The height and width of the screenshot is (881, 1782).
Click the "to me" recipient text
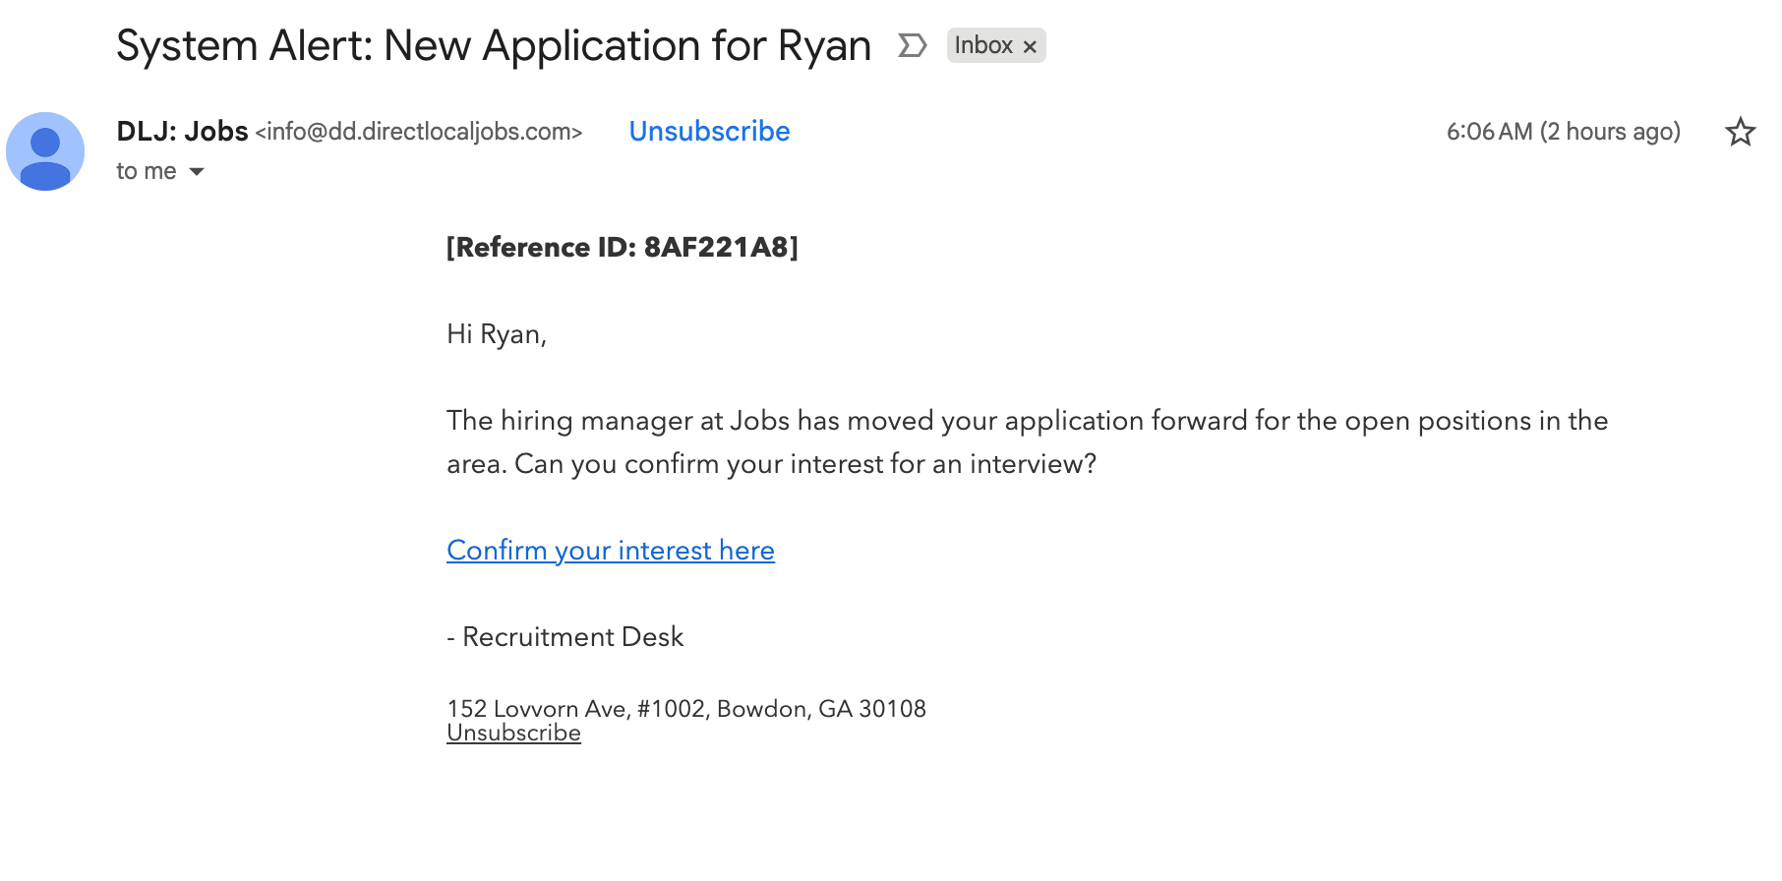tap(146, 171)
